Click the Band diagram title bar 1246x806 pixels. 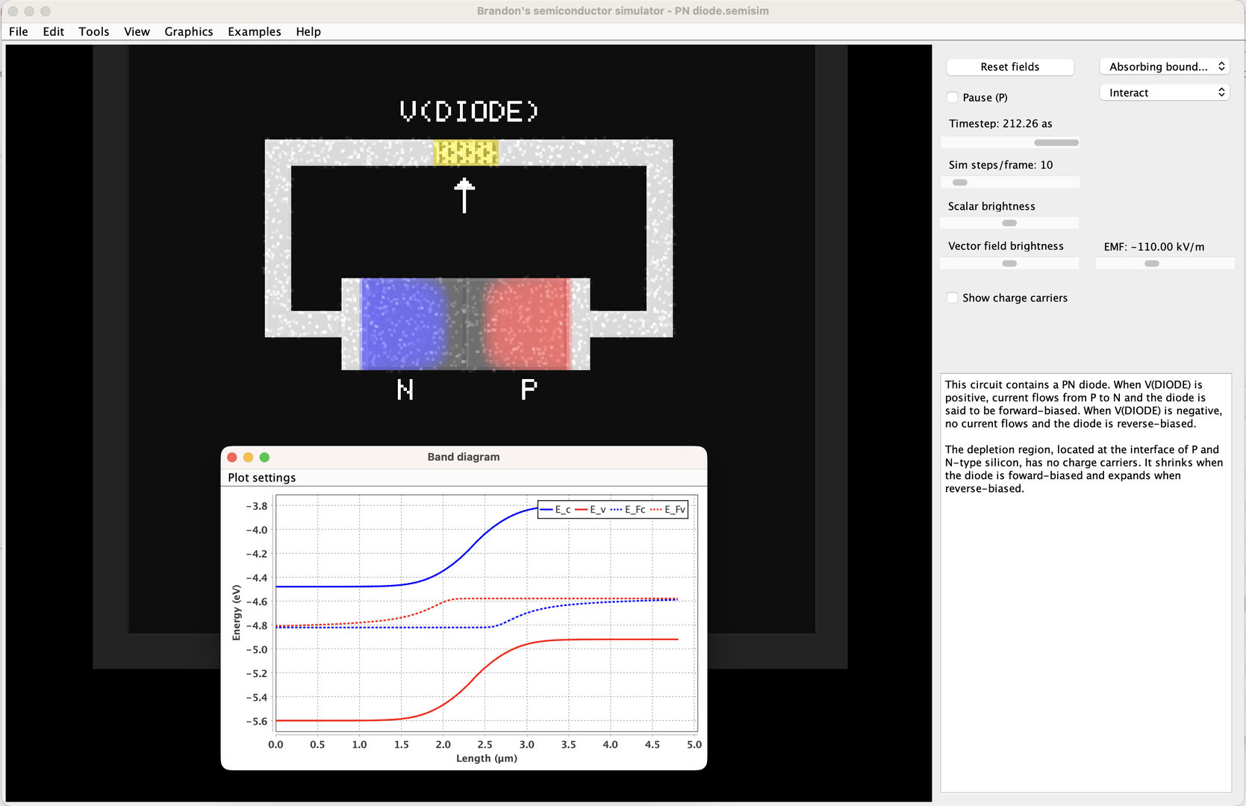click(464, 457)
